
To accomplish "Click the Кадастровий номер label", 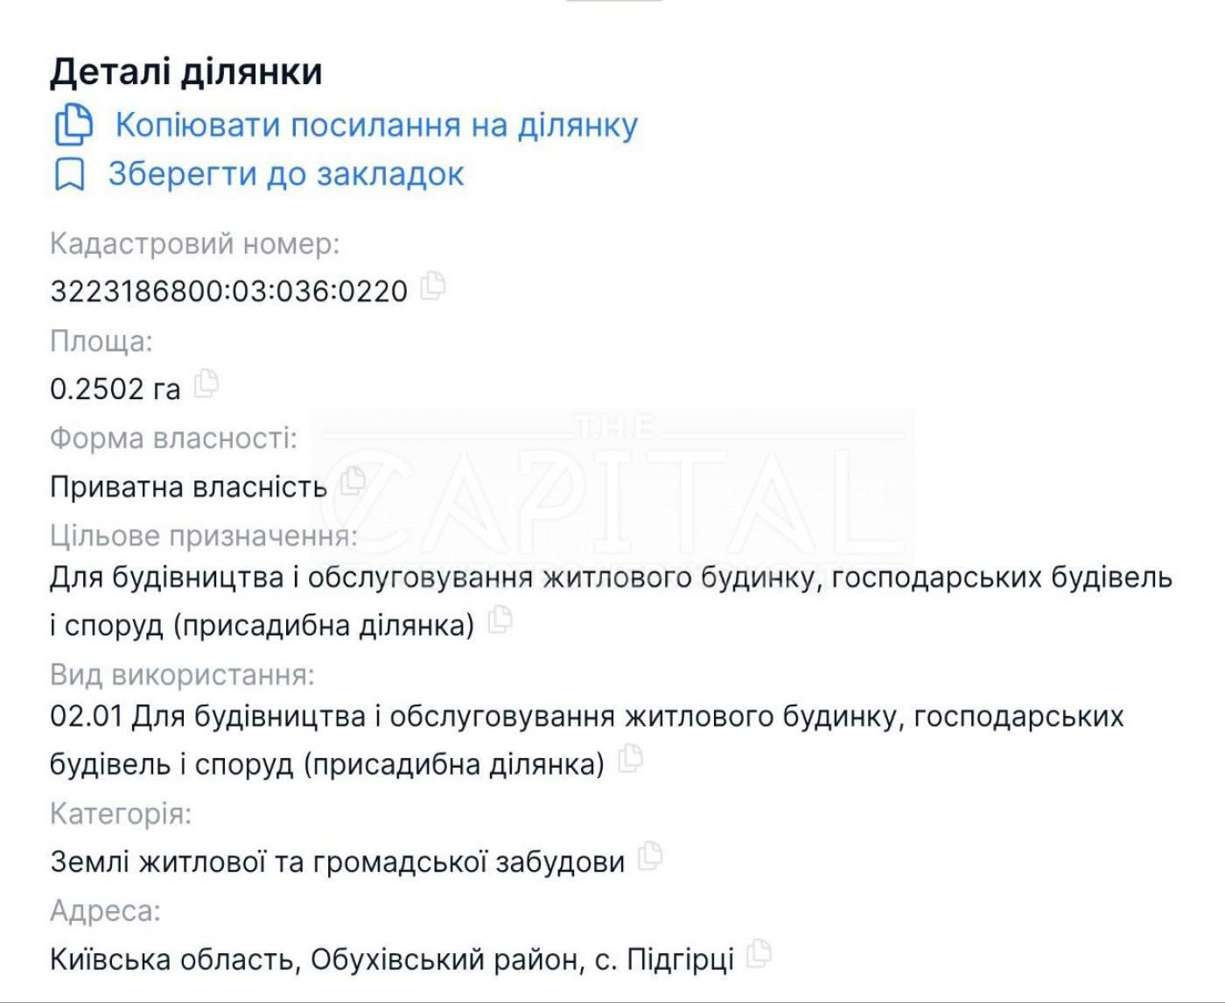I will pyautogui.click(x=194, y=243).
